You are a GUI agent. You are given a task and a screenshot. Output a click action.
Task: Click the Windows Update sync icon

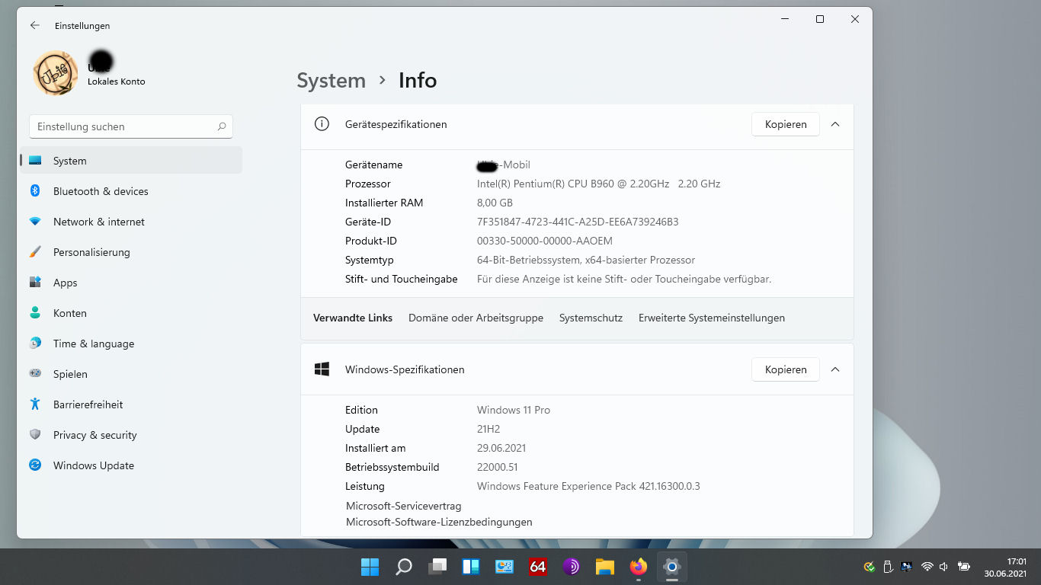35,465
